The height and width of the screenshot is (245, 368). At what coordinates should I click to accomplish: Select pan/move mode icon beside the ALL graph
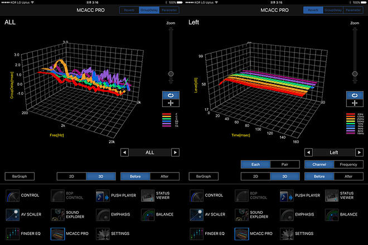tap(170, 104)
